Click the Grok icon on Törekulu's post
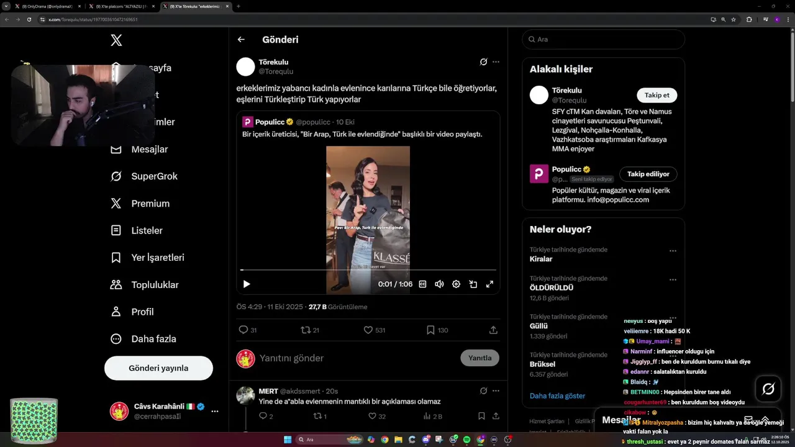The height and width of the screenshot is (447, 795). (483, 62)
